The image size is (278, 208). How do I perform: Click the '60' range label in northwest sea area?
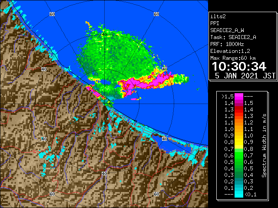(x=52, y=14)
